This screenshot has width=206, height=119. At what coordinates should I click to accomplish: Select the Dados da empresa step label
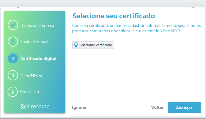(37, 26)
